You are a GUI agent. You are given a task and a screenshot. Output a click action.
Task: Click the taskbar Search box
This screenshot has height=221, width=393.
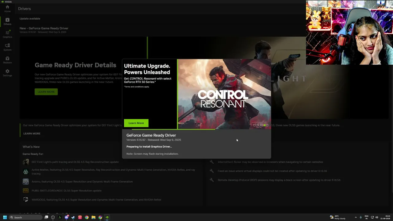26,217
